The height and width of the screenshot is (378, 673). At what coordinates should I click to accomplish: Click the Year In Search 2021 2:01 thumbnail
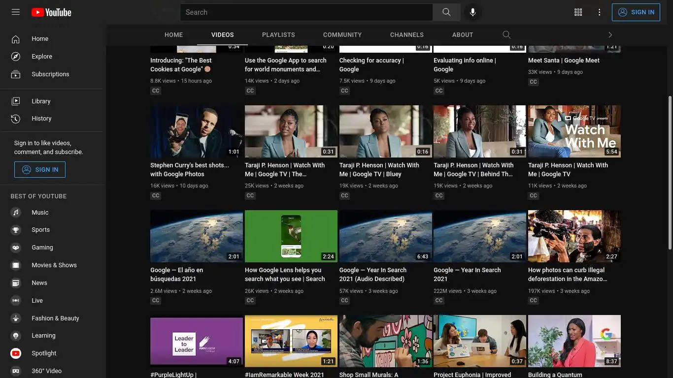point(480,236)
